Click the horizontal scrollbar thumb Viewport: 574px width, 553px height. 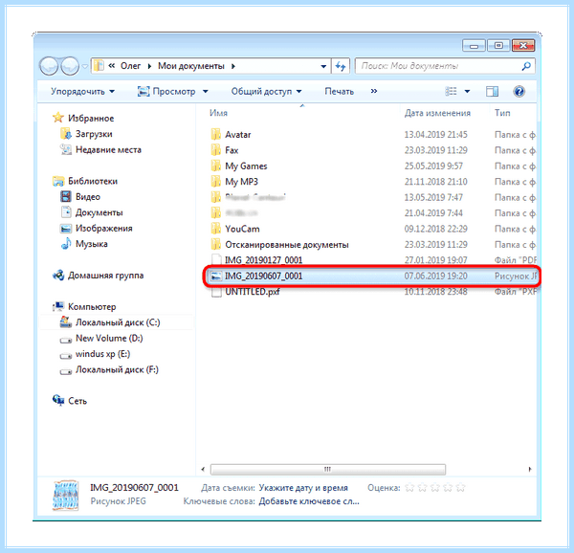tap(328, 469)
